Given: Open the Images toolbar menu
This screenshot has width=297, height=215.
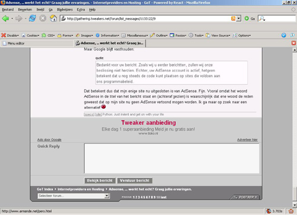Looking at the screenshot, I should [x=84, y=36].
